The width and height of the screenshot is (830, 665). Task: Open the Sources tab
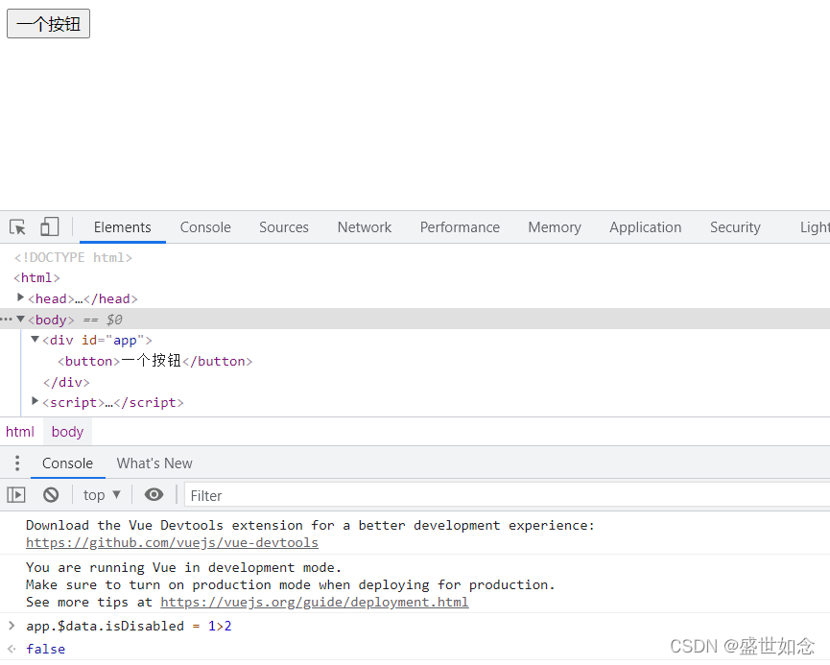point(284,227)
